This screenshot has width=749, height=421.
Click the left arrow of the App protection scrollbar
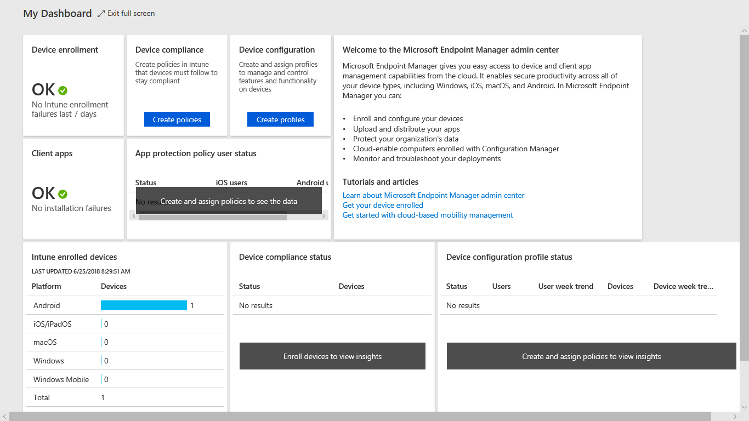[134, 216]
